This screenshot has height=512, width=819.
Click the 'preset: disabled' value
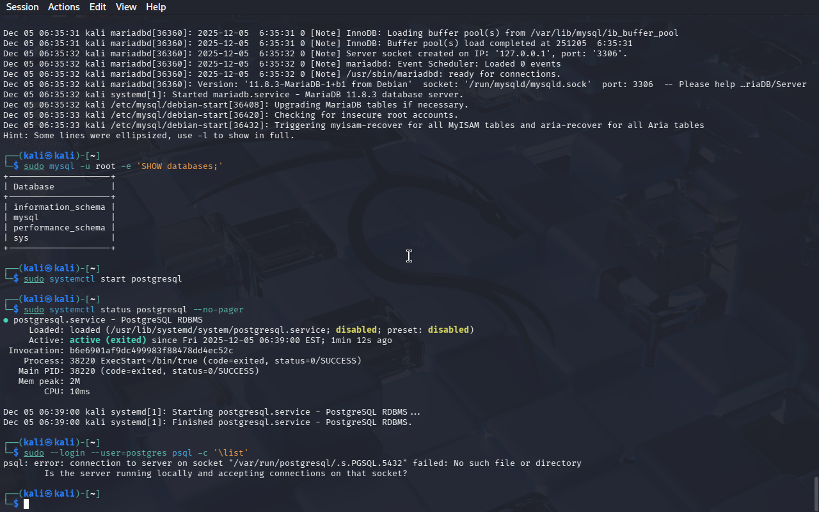click(448, 330)
